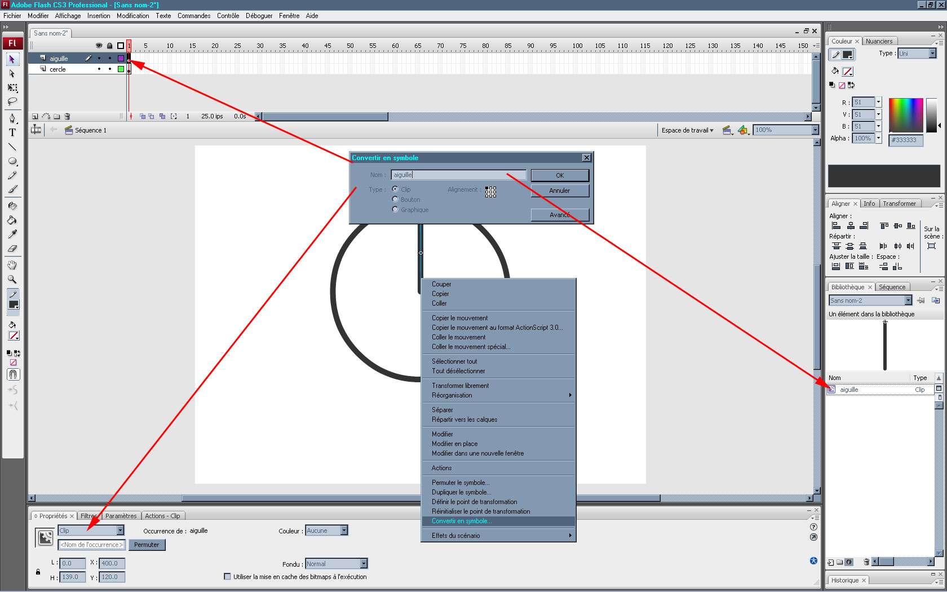The width and height of the screenshot is (947, 592).
Task: Select the Eraser tool
Action: (12, 248)
